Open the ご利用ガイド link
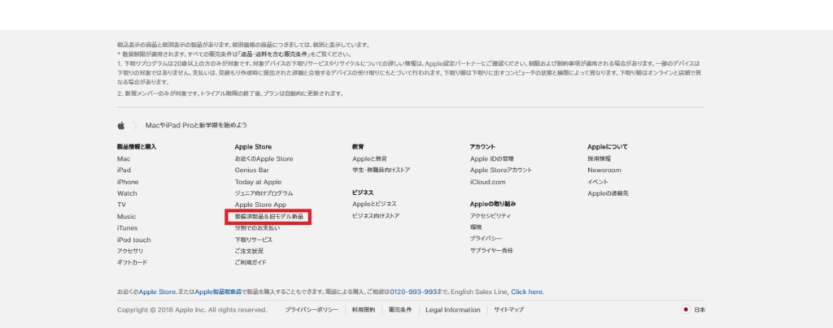Screen dimensions: 833x328 (x=251, y=262)
